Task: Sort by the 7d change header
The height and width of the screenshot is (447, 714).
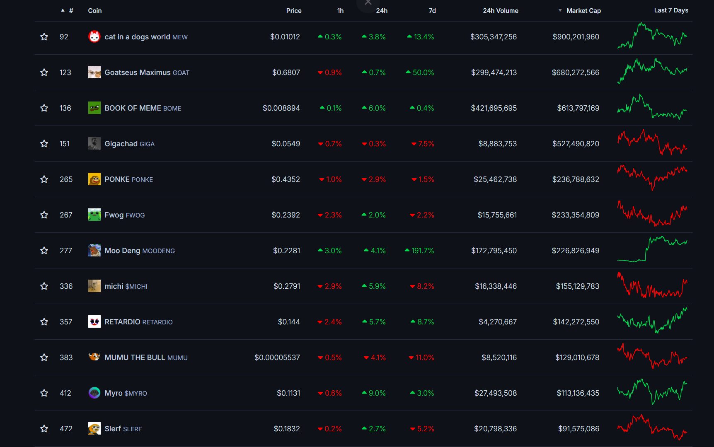Action: (x=432, y=11)
